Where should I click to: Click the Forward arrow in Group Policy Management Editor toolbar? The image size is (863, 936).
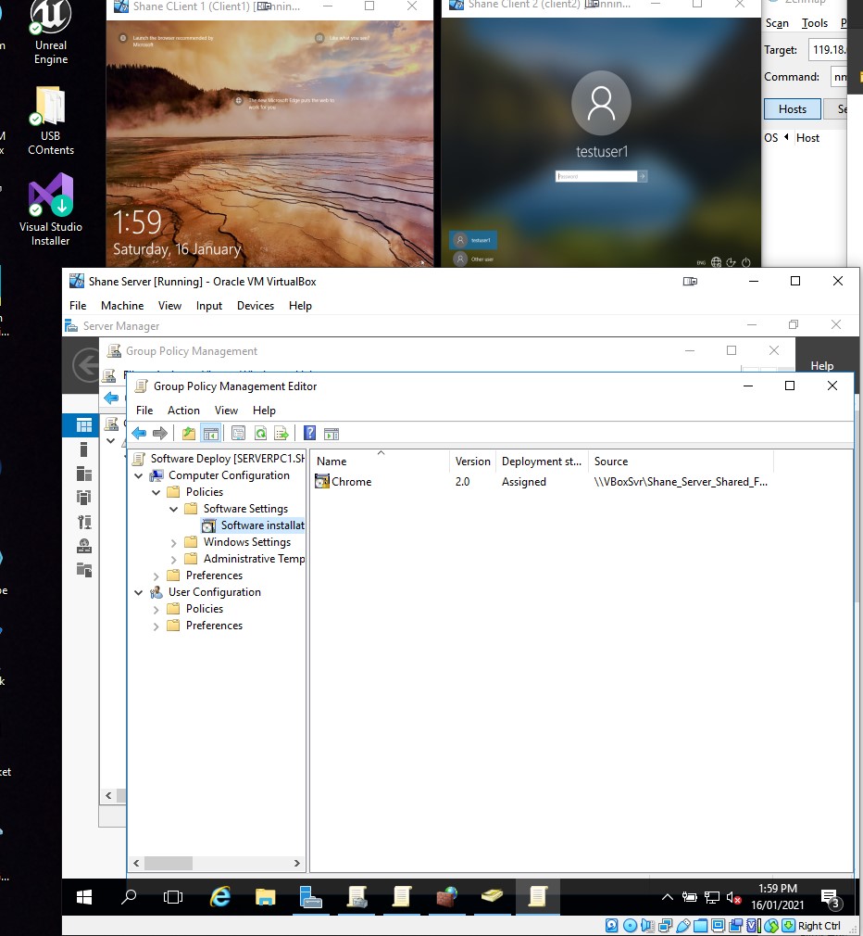click(x=160, y=434)
